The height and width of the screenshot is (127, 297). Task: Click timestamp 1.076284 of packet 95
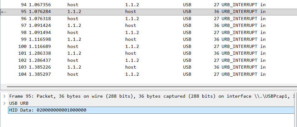click(x=40, y=12)
